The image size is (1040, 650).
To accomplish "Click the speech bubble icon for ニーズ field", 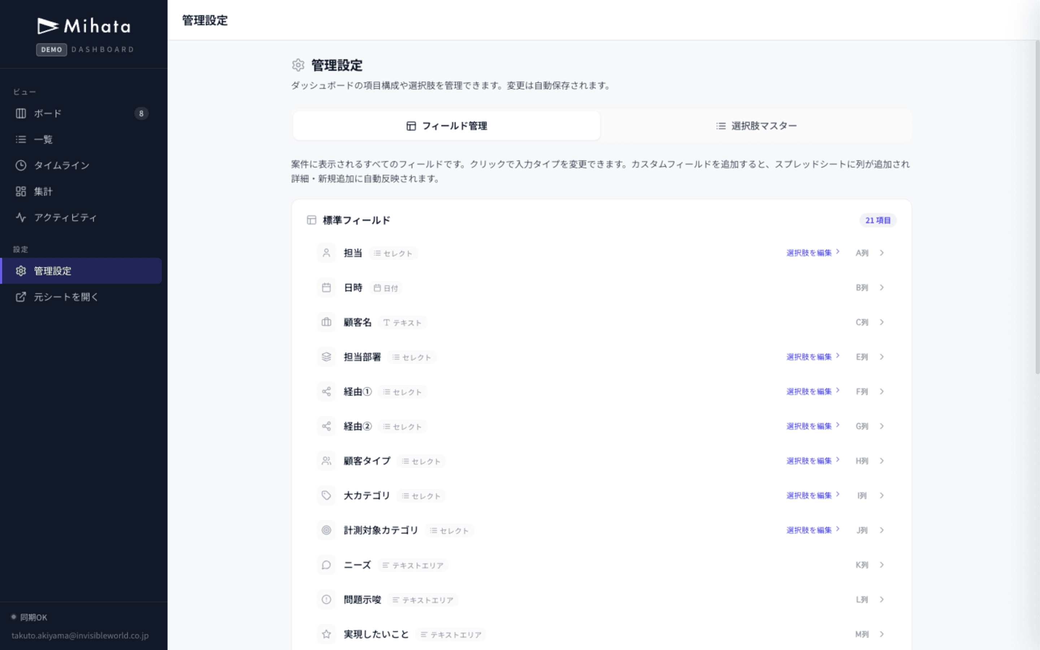I will (x=326, y=565).
